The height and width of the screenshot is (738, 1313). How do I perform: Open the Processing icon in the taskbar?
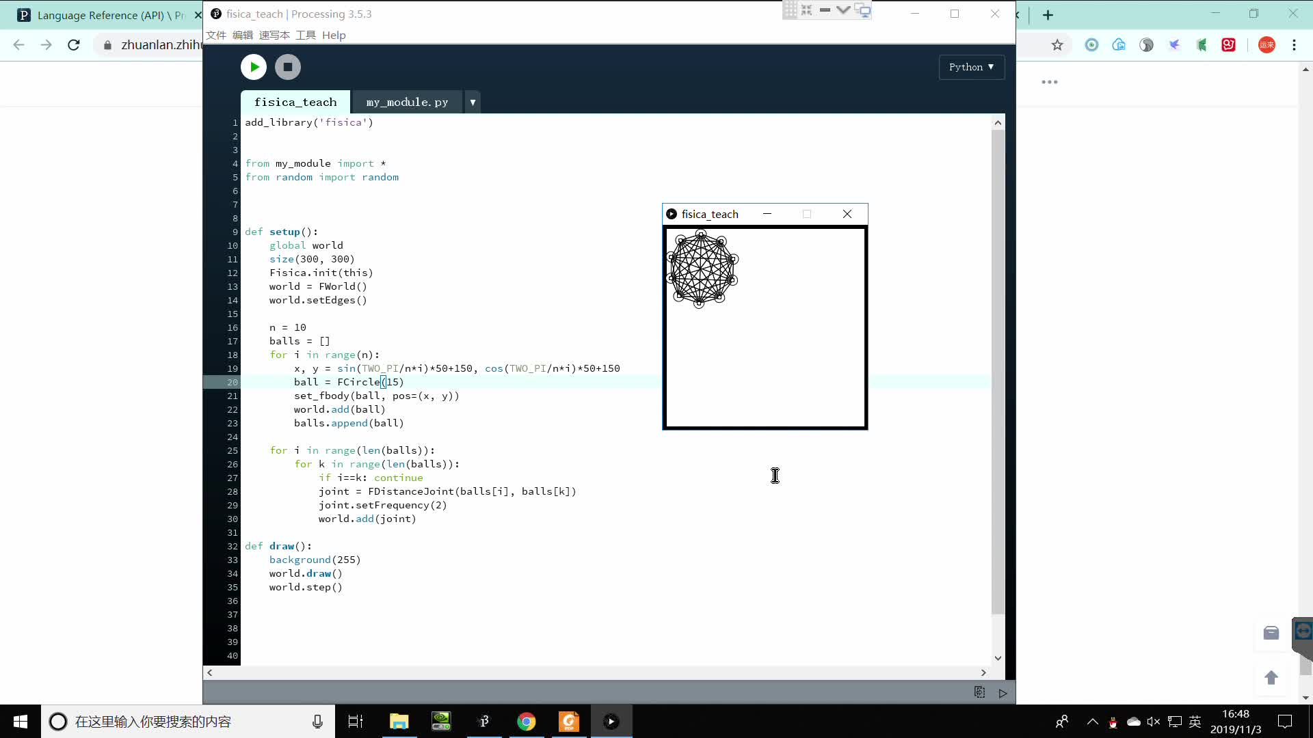pos(484,722)
